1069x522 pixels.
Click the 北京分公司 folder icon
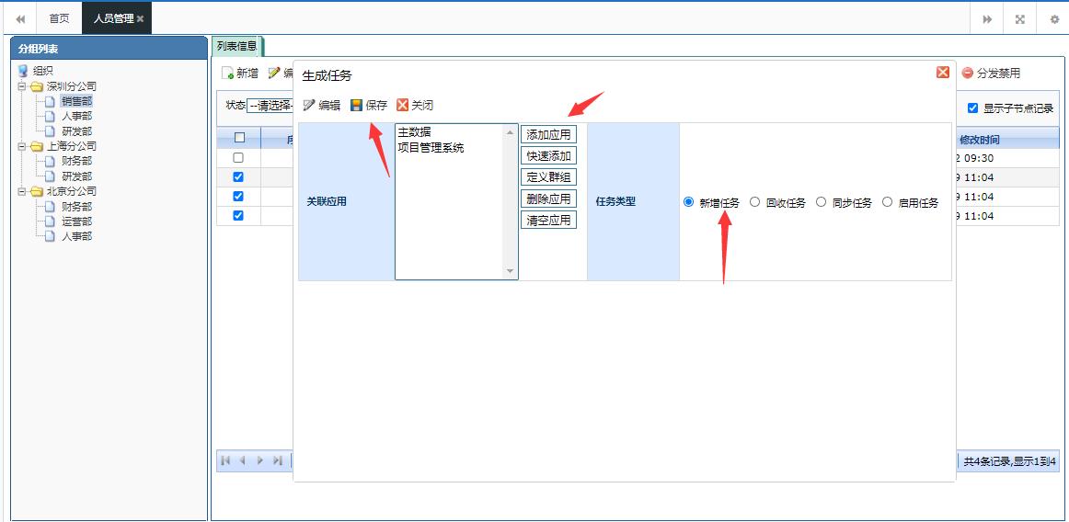click(37, 191)
